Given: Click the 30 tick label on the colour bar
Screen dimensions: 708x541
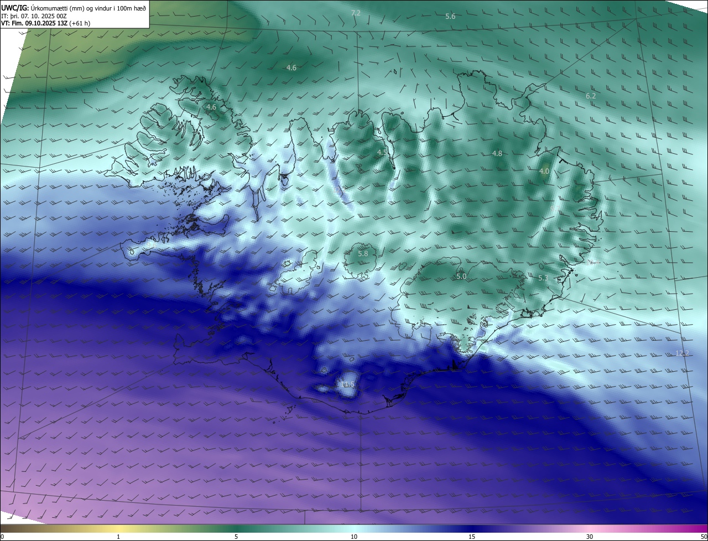Looking at the screenshot, I should (590, 537).
